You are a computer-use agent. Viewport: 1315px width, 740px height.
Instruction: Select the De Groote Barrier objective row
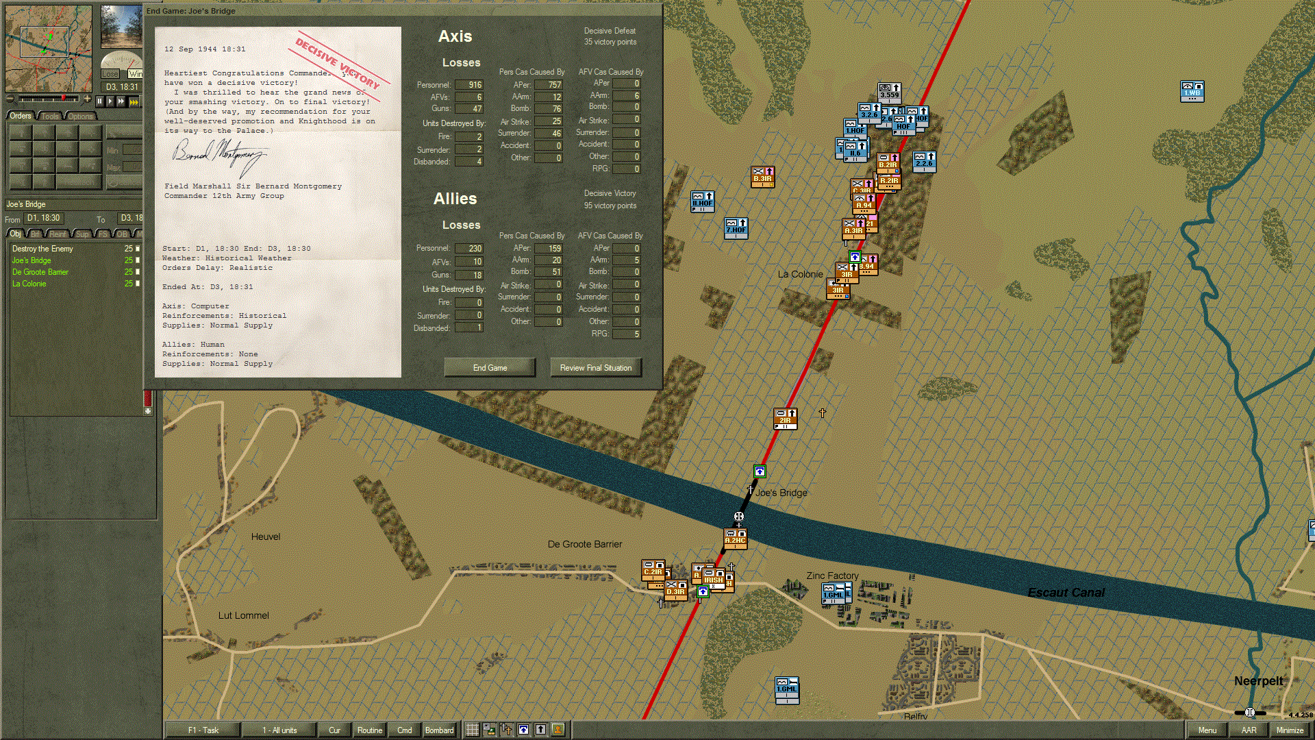75,272
